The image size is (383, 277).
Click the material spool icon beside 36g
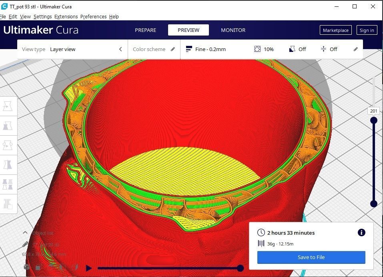[261, 243]
